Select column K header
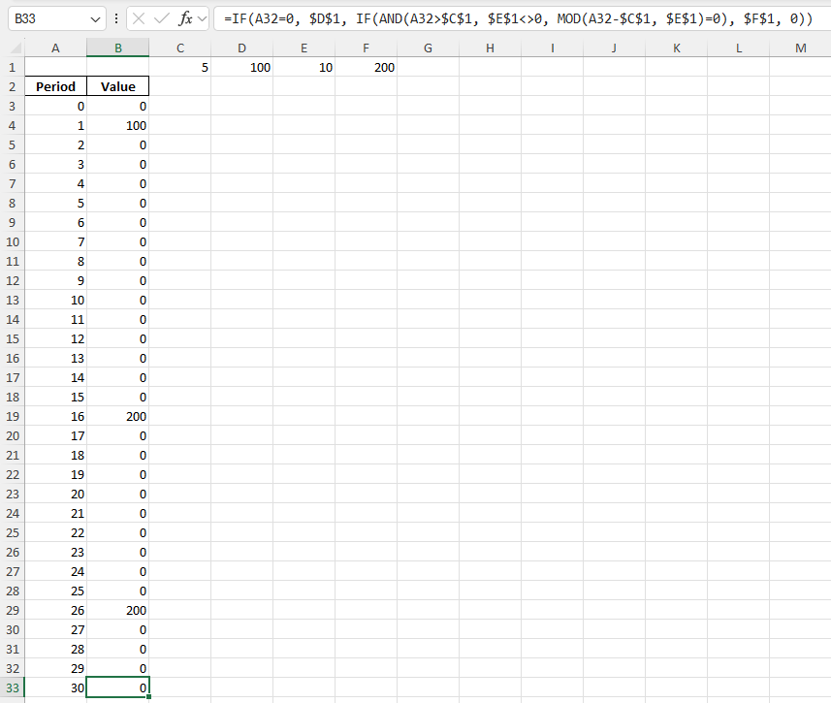This screenshot has width=831, height=703. click(676, 48)
